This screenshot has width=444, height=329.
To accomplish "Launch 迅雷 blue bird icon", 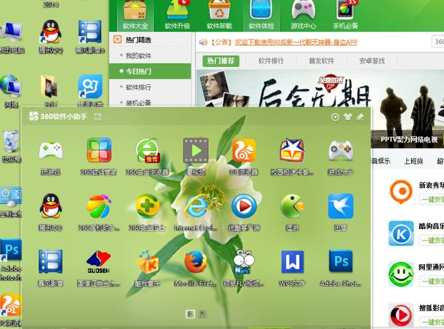I will coord(340,206).
